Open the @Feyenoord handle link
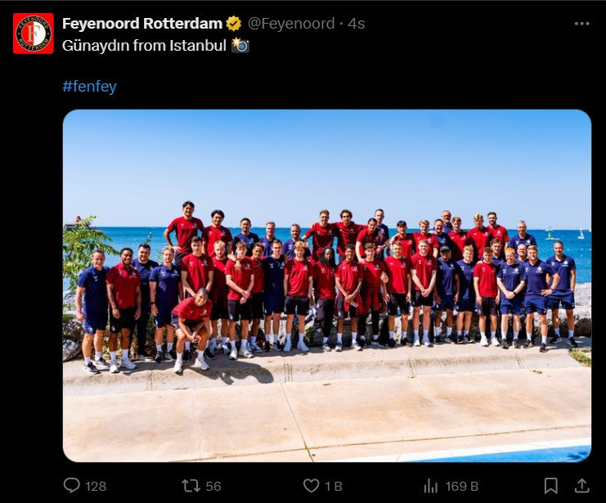Viewport: 606px width, 503px height. coord(291,24)
